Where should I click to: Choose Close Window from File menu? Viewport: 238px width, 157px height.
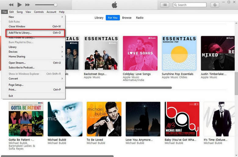[x=35, y=27]
